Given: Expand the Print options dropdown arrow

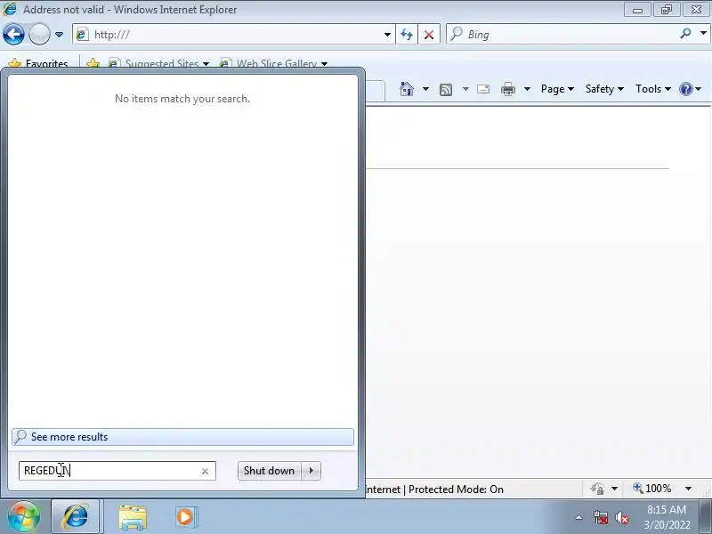Looking at the screenshot, I should click(x=527, y=89).
